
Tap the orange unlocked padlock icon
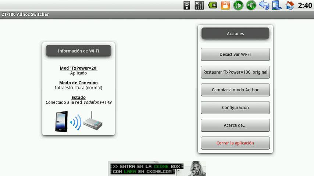coord(225,5)
